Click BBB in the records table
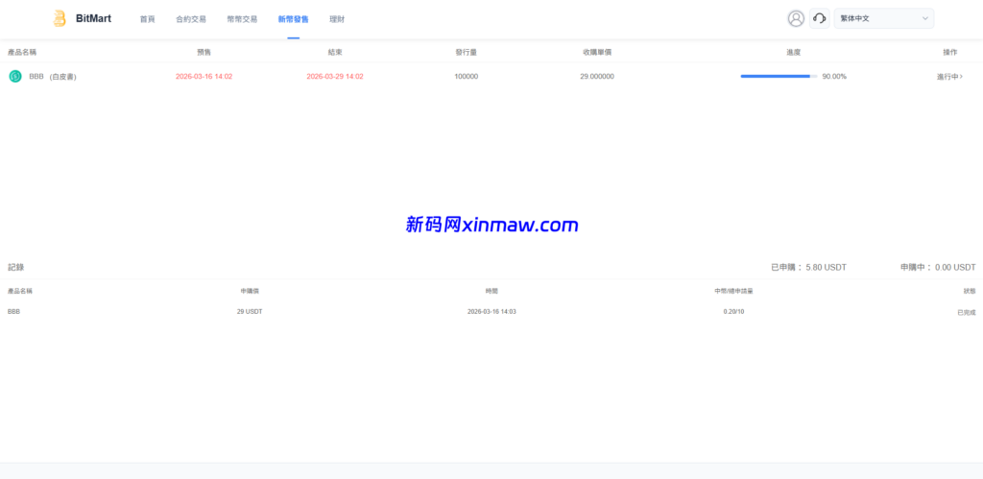Screen dimensions: 983x479 [x=13, y=312]
